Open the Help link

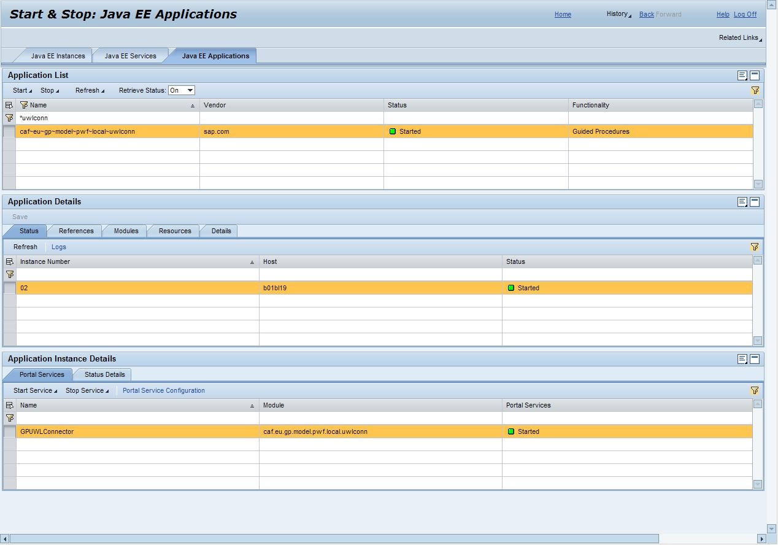click(723, 14)
